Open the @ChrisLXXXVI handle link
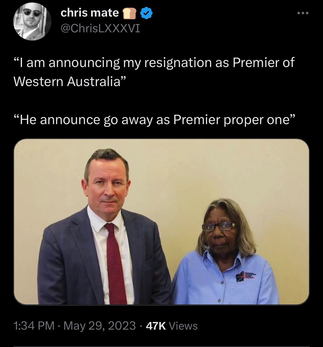Viewport: 323px width, 347px height. pyautogui.click(x=100, y=28)
